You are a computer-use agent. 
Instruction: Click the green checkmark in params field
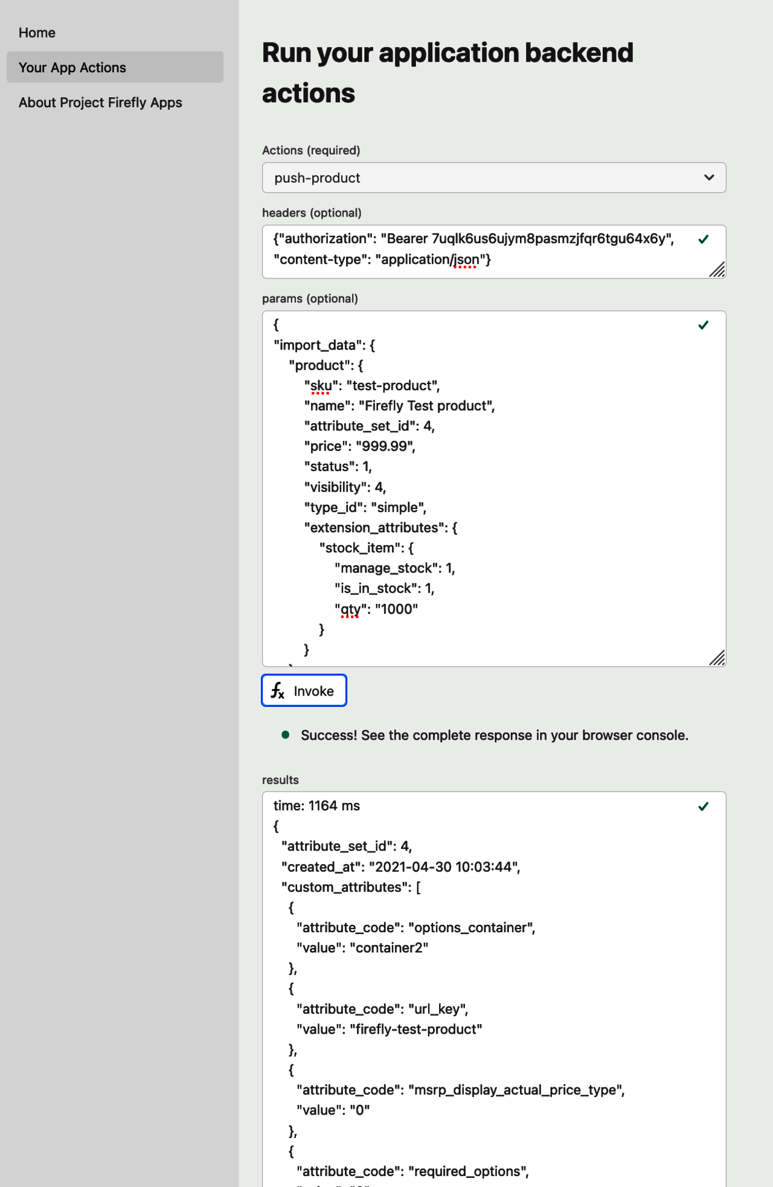coord(703,325)
